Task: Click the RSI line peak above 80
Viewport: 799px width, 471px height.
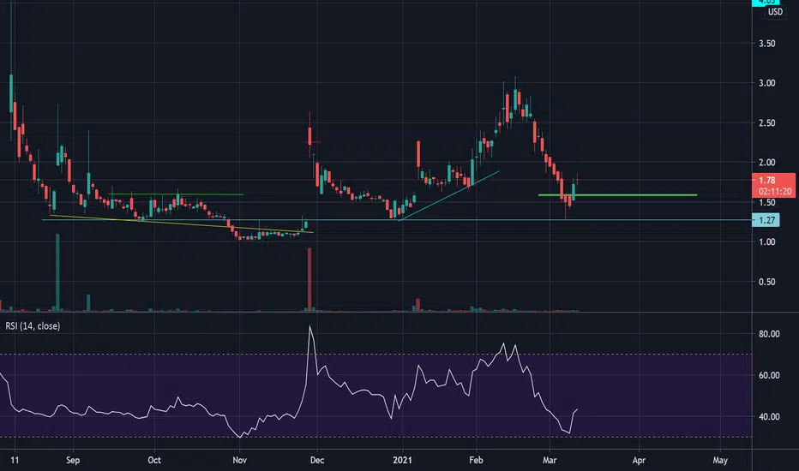Action: (310, 327)
